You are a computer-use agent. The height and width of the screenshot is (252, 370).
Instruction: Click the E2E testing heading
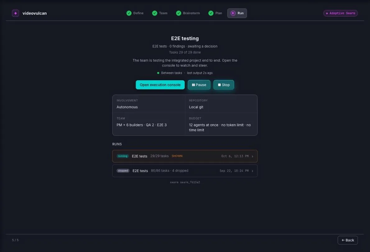185,38
